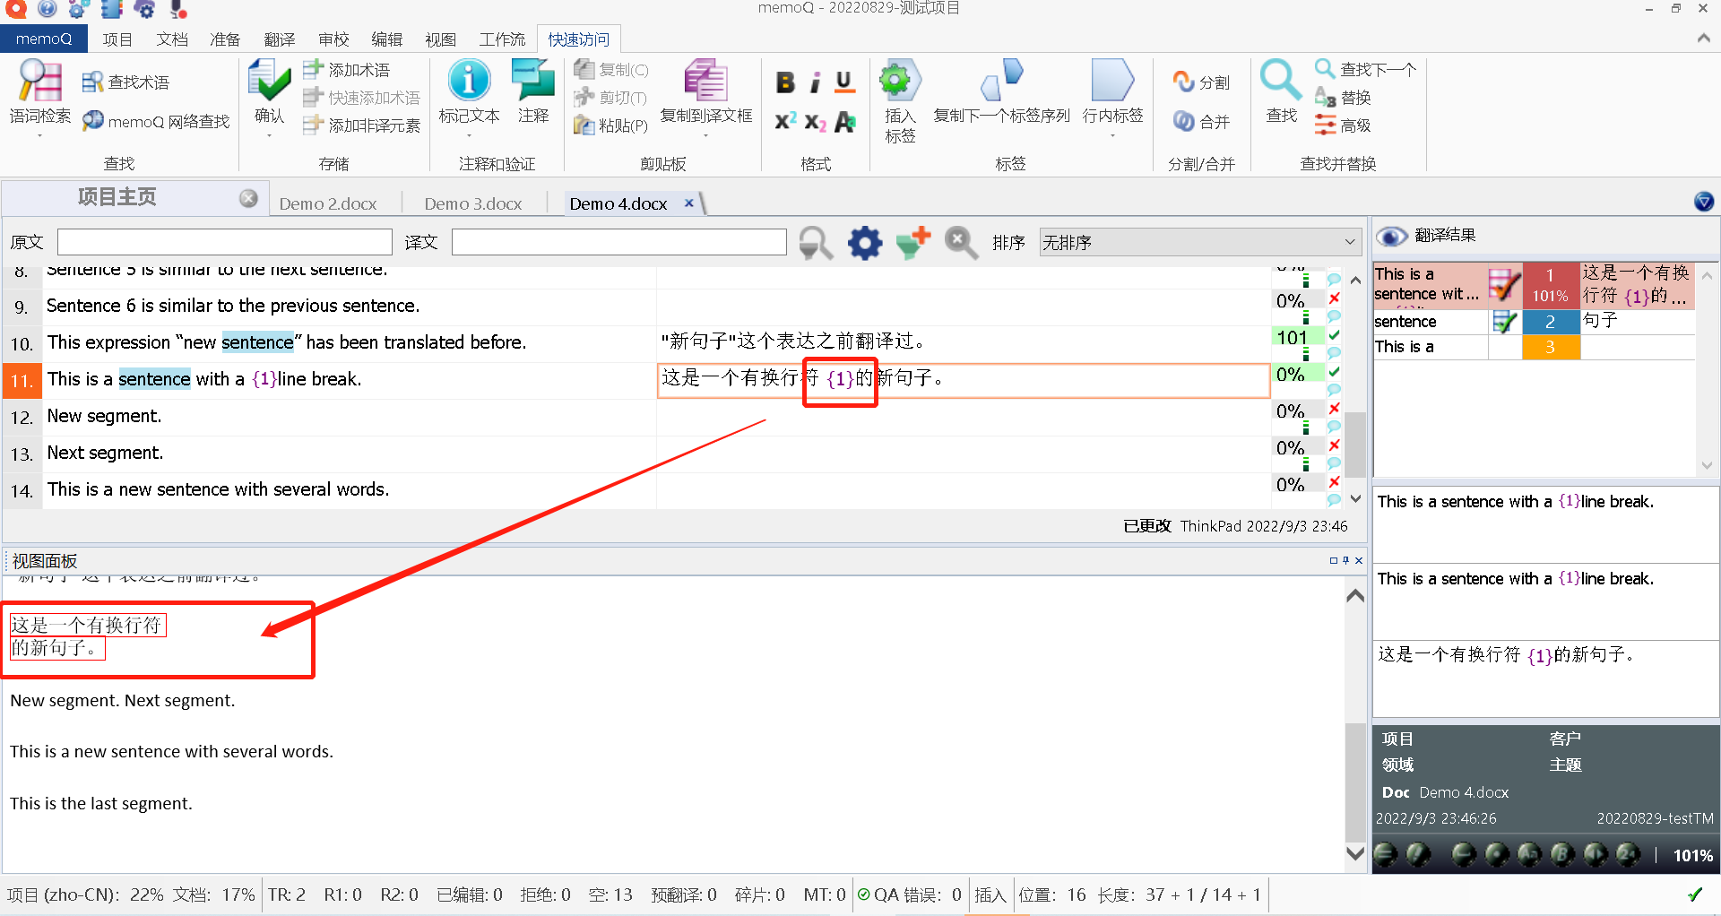Toggle underline formatting
Image resolution: width=1721 pixels, height=916 pixels.
[844, 82]
